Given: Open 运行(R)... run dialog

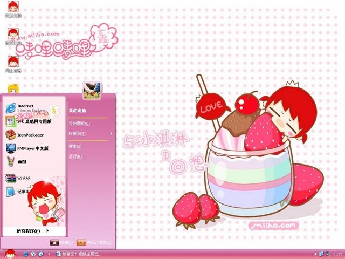Looking at the screenshot, I should [x=77, y=156].
